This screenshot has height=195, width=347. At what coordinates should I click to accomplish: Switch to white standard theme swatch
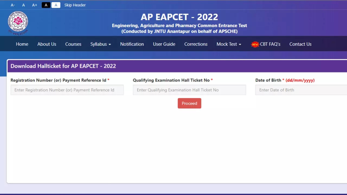[56, 5]
